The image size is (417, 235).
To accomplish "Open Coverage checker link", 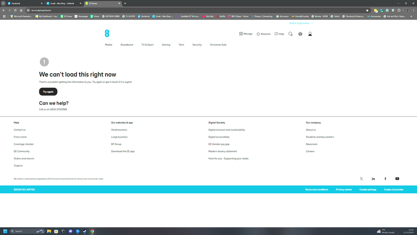I will [x=24, y=144].
